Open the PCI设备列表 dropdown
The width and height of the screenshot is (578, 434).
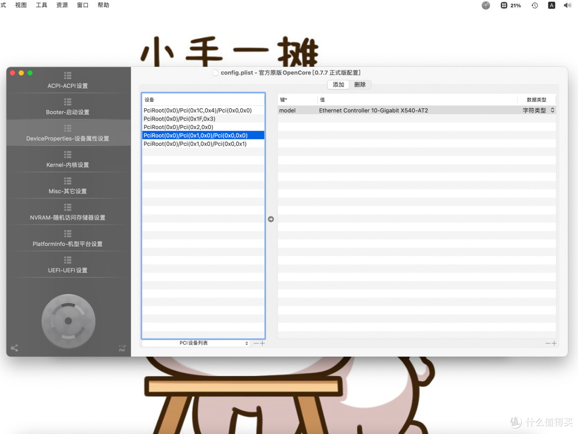click(196, 343)
